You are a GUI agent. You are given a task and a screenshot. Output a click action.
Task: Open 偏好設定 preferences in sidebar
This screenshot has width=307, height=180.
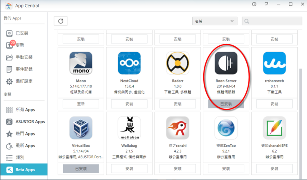click(24, 81)
